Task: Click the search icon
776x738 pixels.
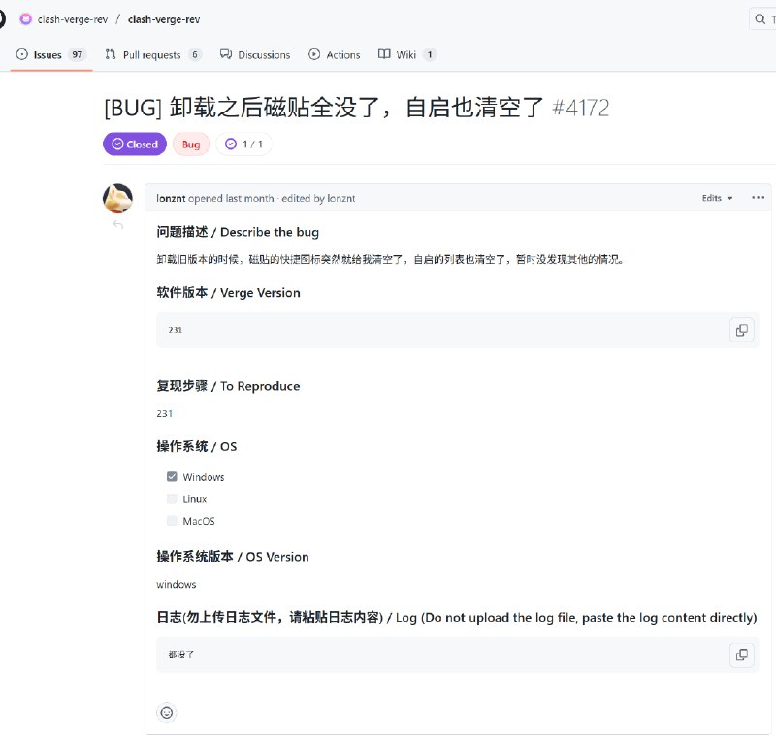Action: tap(760, 18)
